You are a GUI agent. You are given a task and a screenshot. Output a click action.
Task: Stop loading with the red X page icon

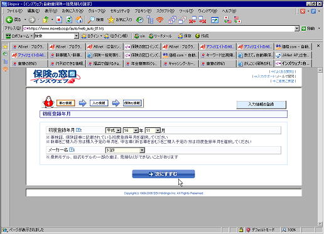[59, 20]
